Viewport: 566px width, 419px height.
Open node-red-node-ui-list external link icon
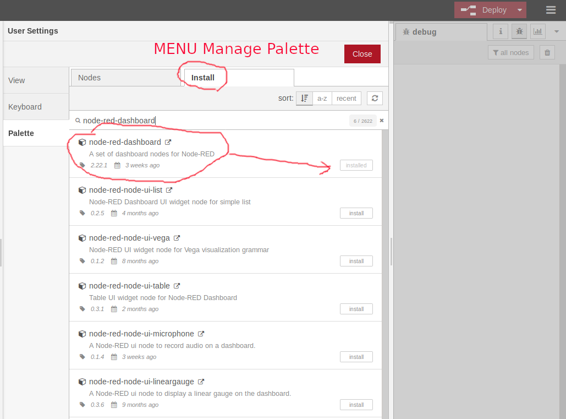coord(169,190)
